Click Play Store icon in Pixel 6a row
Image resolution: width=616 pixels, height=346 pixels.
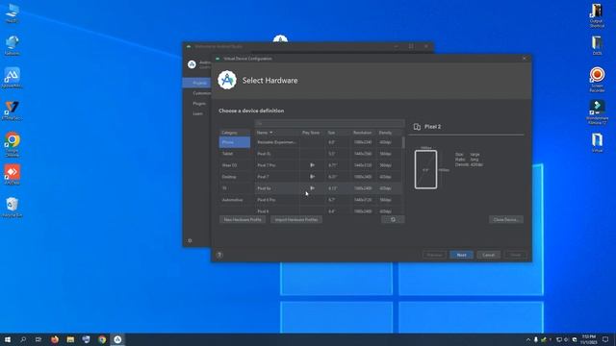[x=312, y=188]
